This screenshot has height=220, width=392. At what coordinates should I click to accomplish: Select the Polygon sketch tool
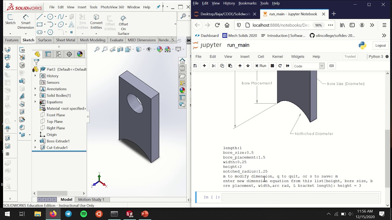pyautogui.click(x=50, y=32)
